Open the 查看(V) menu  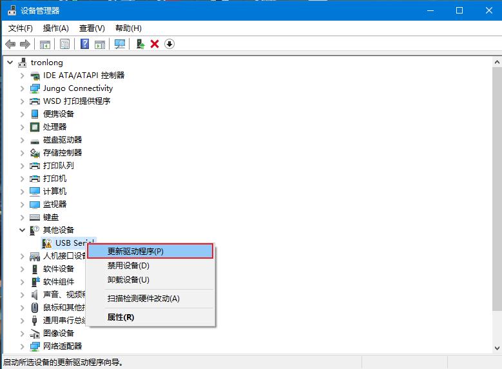[x=92, y=28]
